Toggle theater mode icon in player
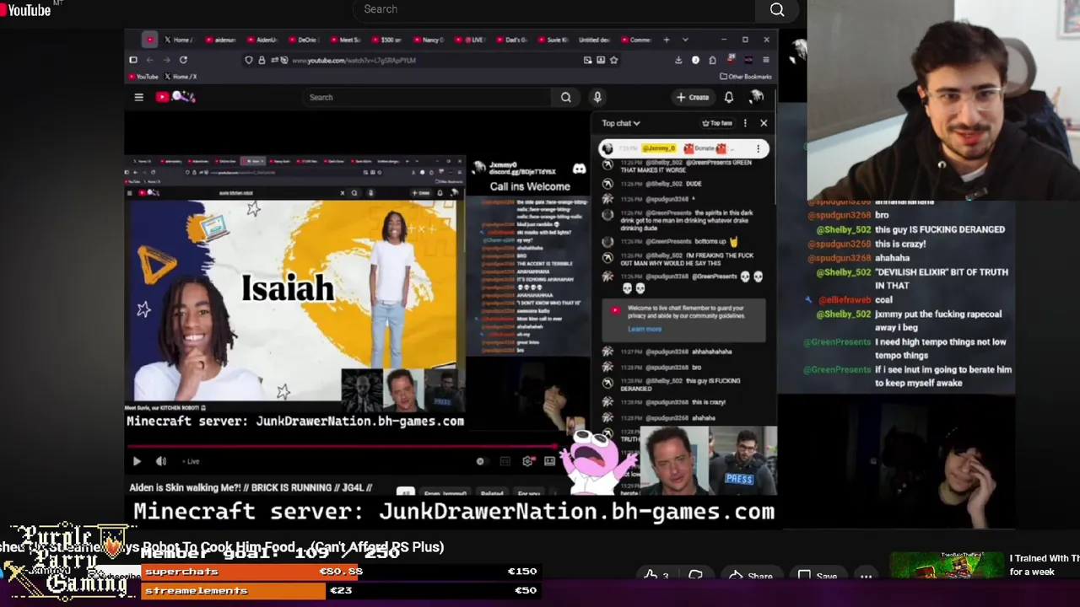This screenshot has width=1080, height=607. coord(549,461)
